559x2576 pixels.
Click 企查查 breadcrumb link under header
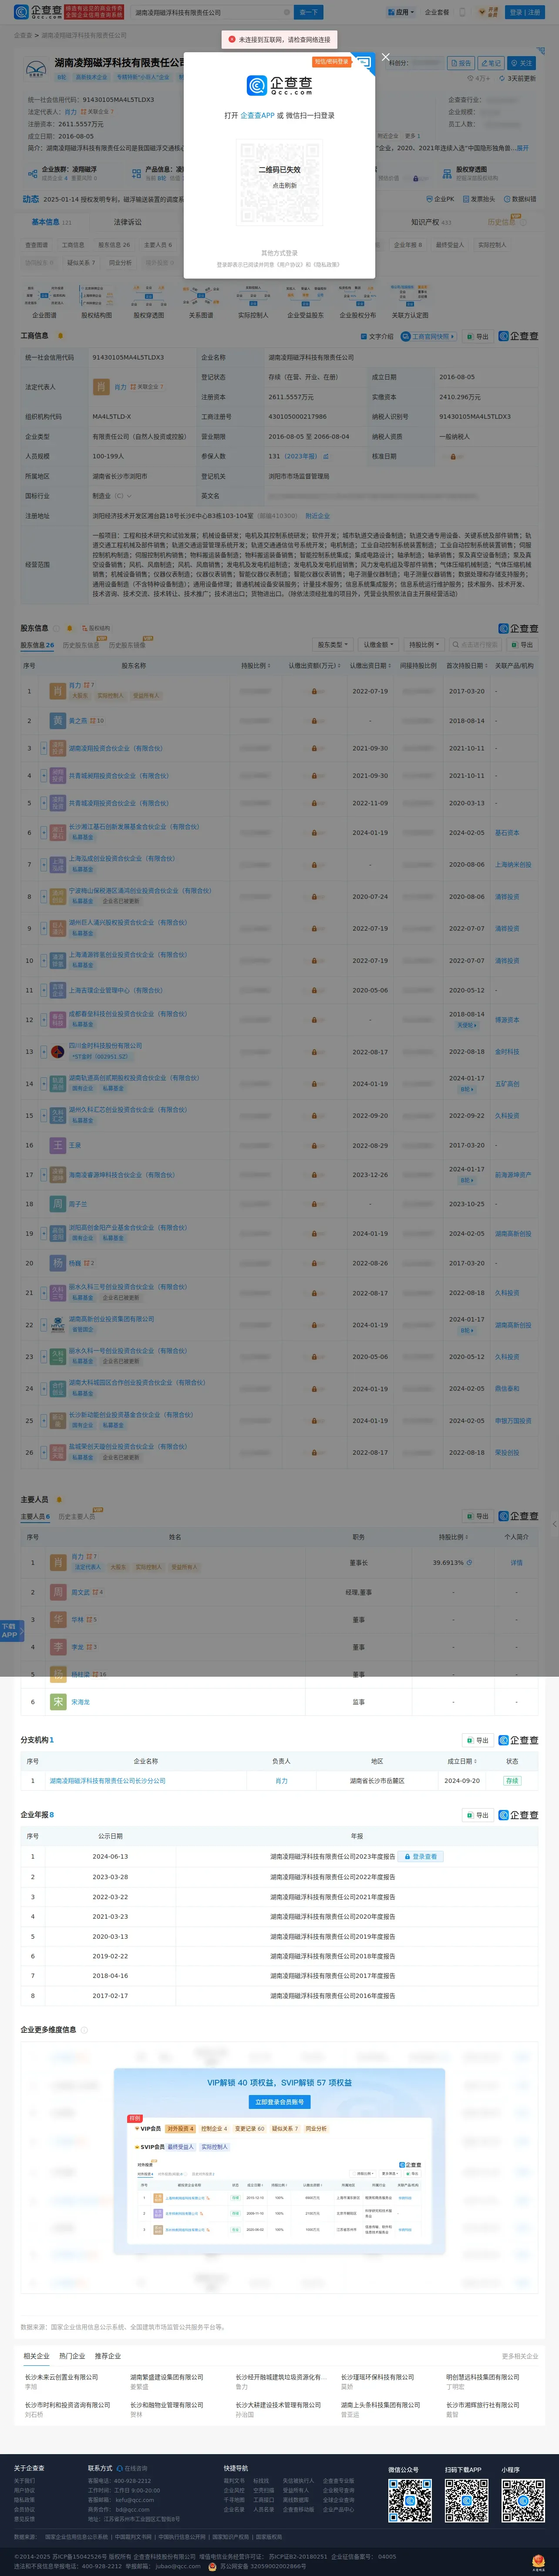click(22, 35)
